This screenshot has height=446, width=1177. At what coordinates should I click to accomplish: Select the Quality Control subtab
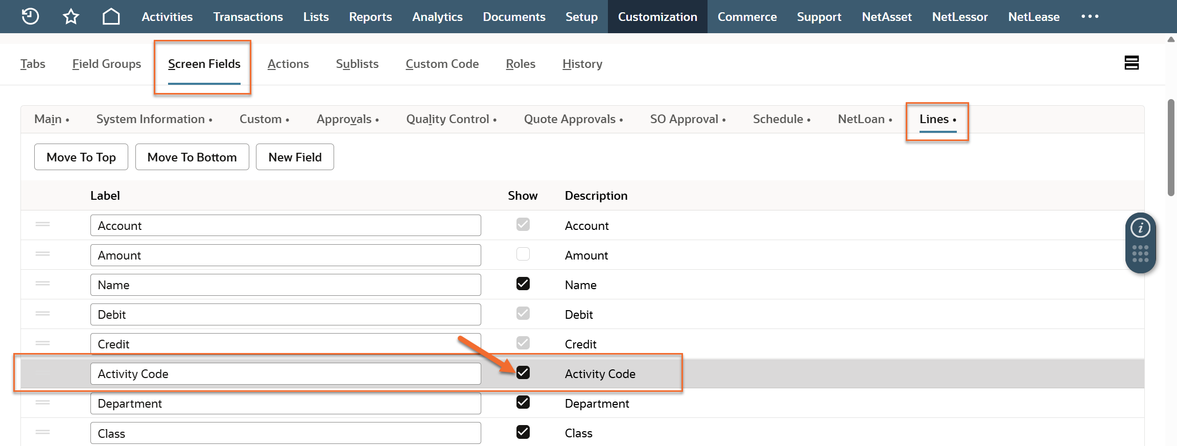[x=448, y=119]
